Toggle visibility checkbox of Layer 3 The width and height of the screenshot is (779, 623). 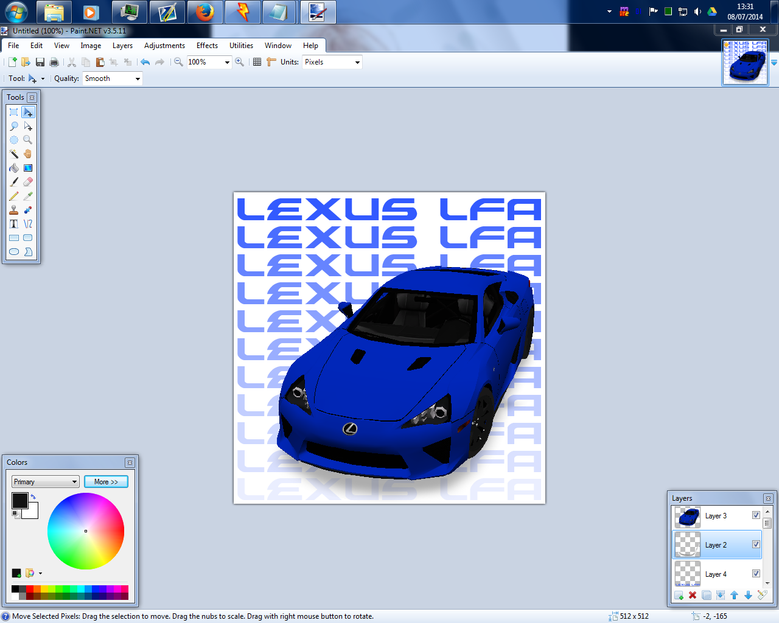point(756,515)
